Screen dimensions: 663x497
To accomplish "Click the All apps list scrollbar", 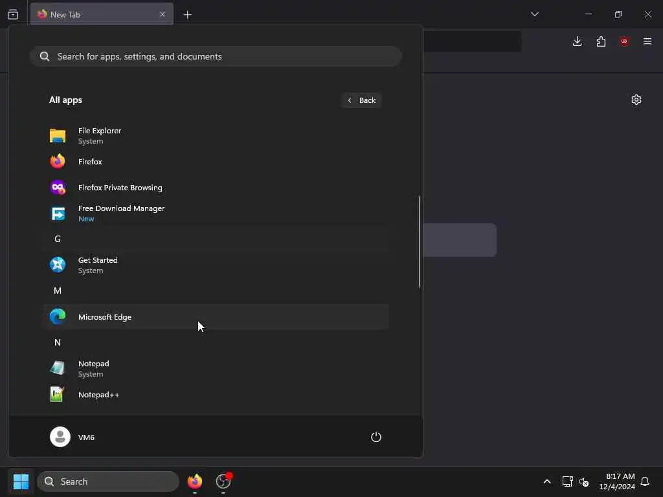I will pos(420,242).
